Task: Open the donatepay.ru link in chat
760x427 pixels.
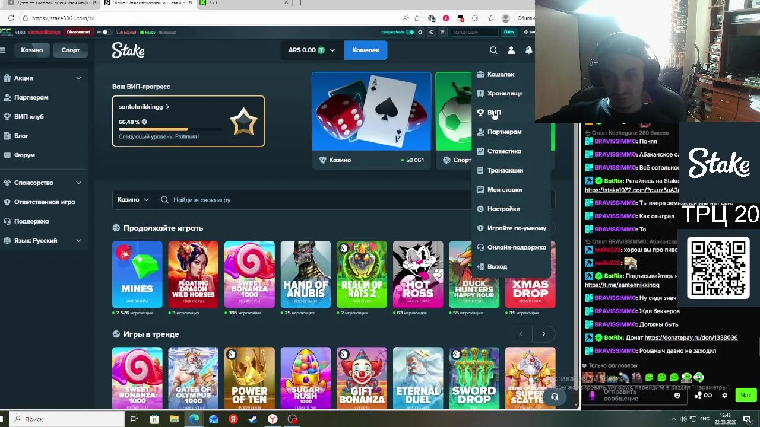Action: (691, 338)
